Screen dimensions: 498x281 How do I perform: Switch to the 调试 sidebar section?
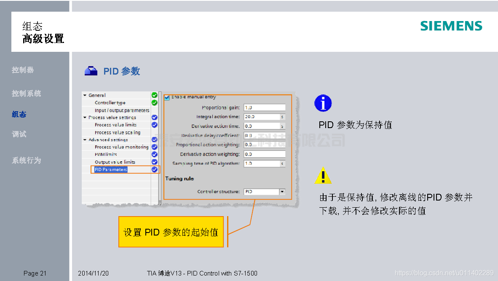coord(19,134)
